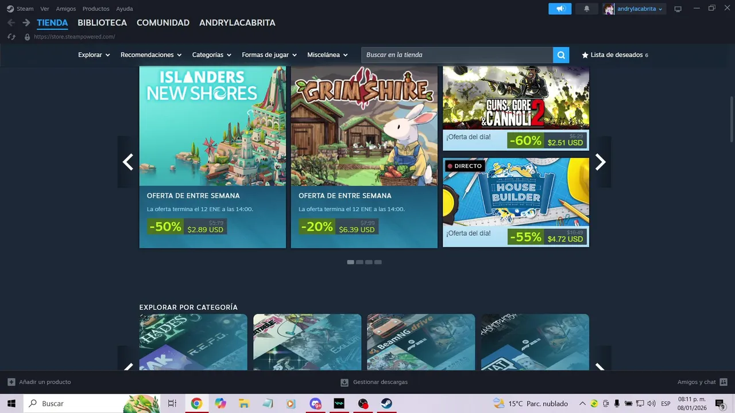The width and height of the screenshot is (735, 413).
Task: Open Task View on taskbar
Action: click(172, 403)
